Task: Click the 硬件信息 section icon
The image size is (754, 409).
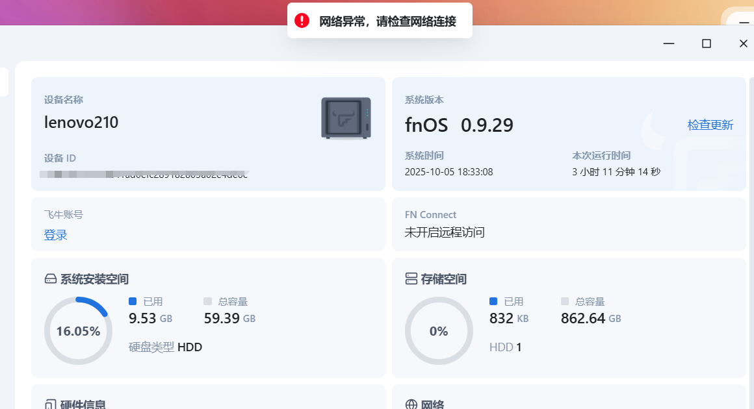Action: coord(51,404)
